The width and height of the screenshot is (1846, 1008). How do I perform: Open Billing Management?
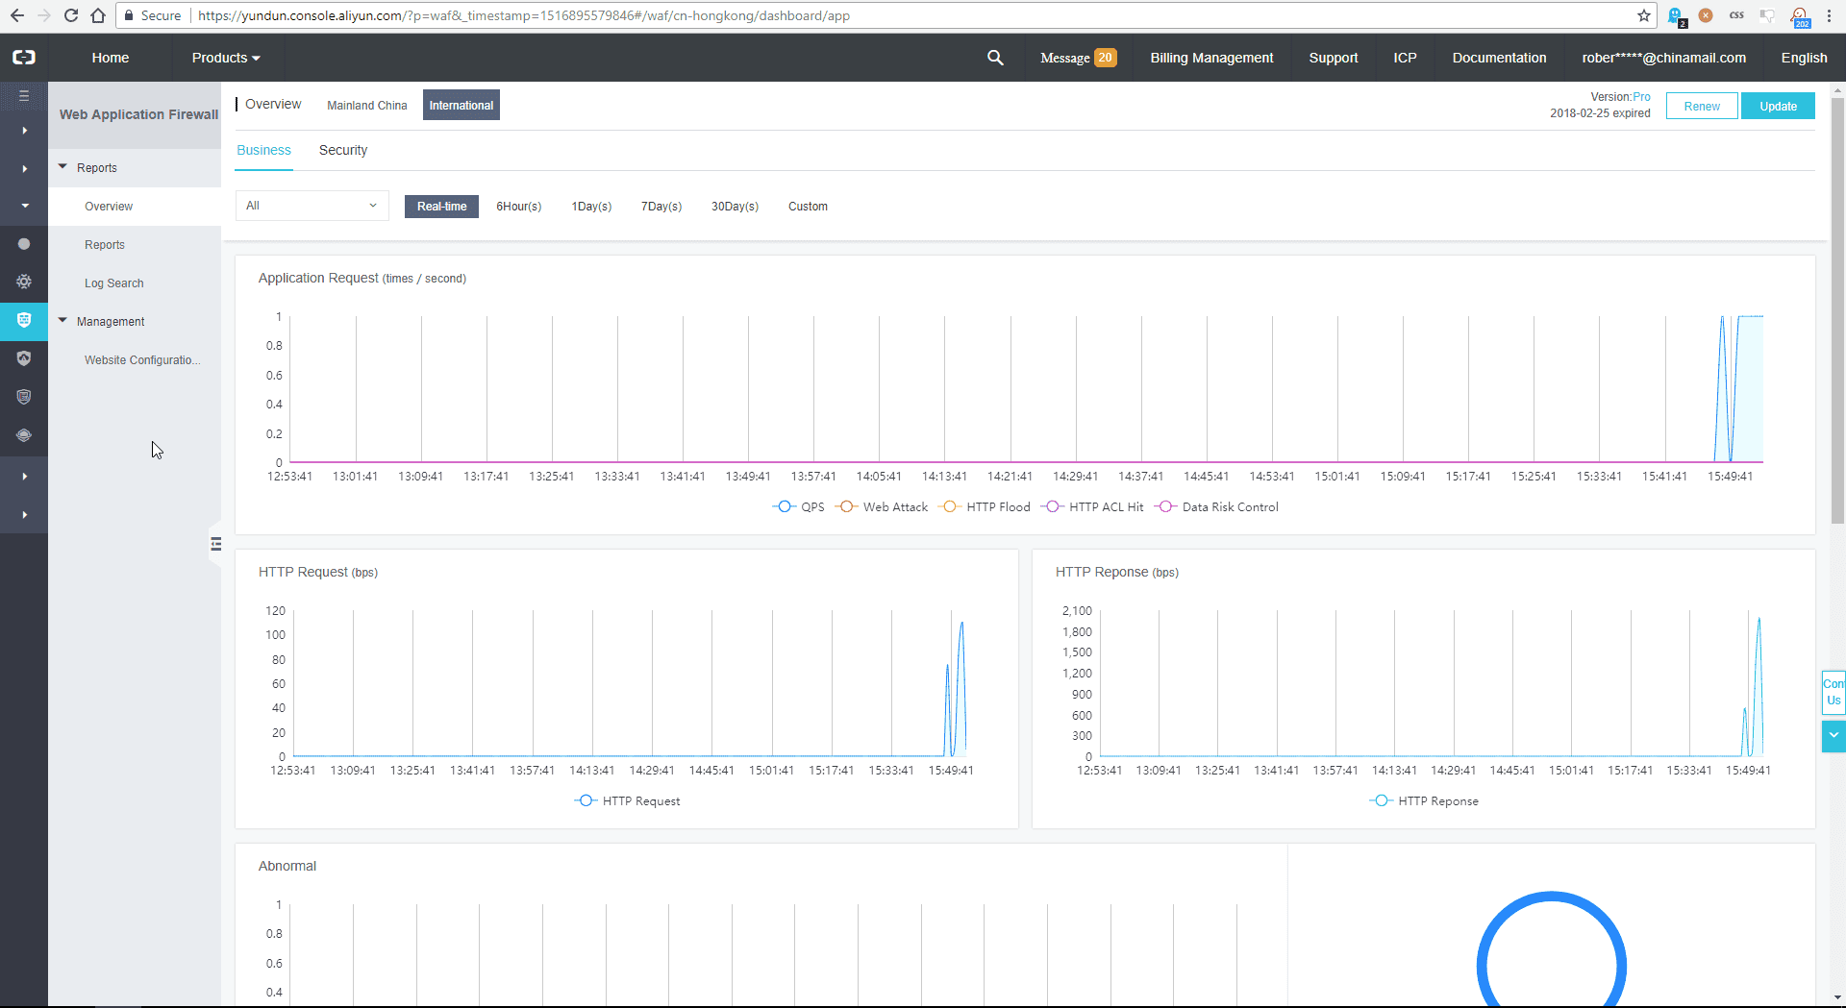[x=1211, y=58]
